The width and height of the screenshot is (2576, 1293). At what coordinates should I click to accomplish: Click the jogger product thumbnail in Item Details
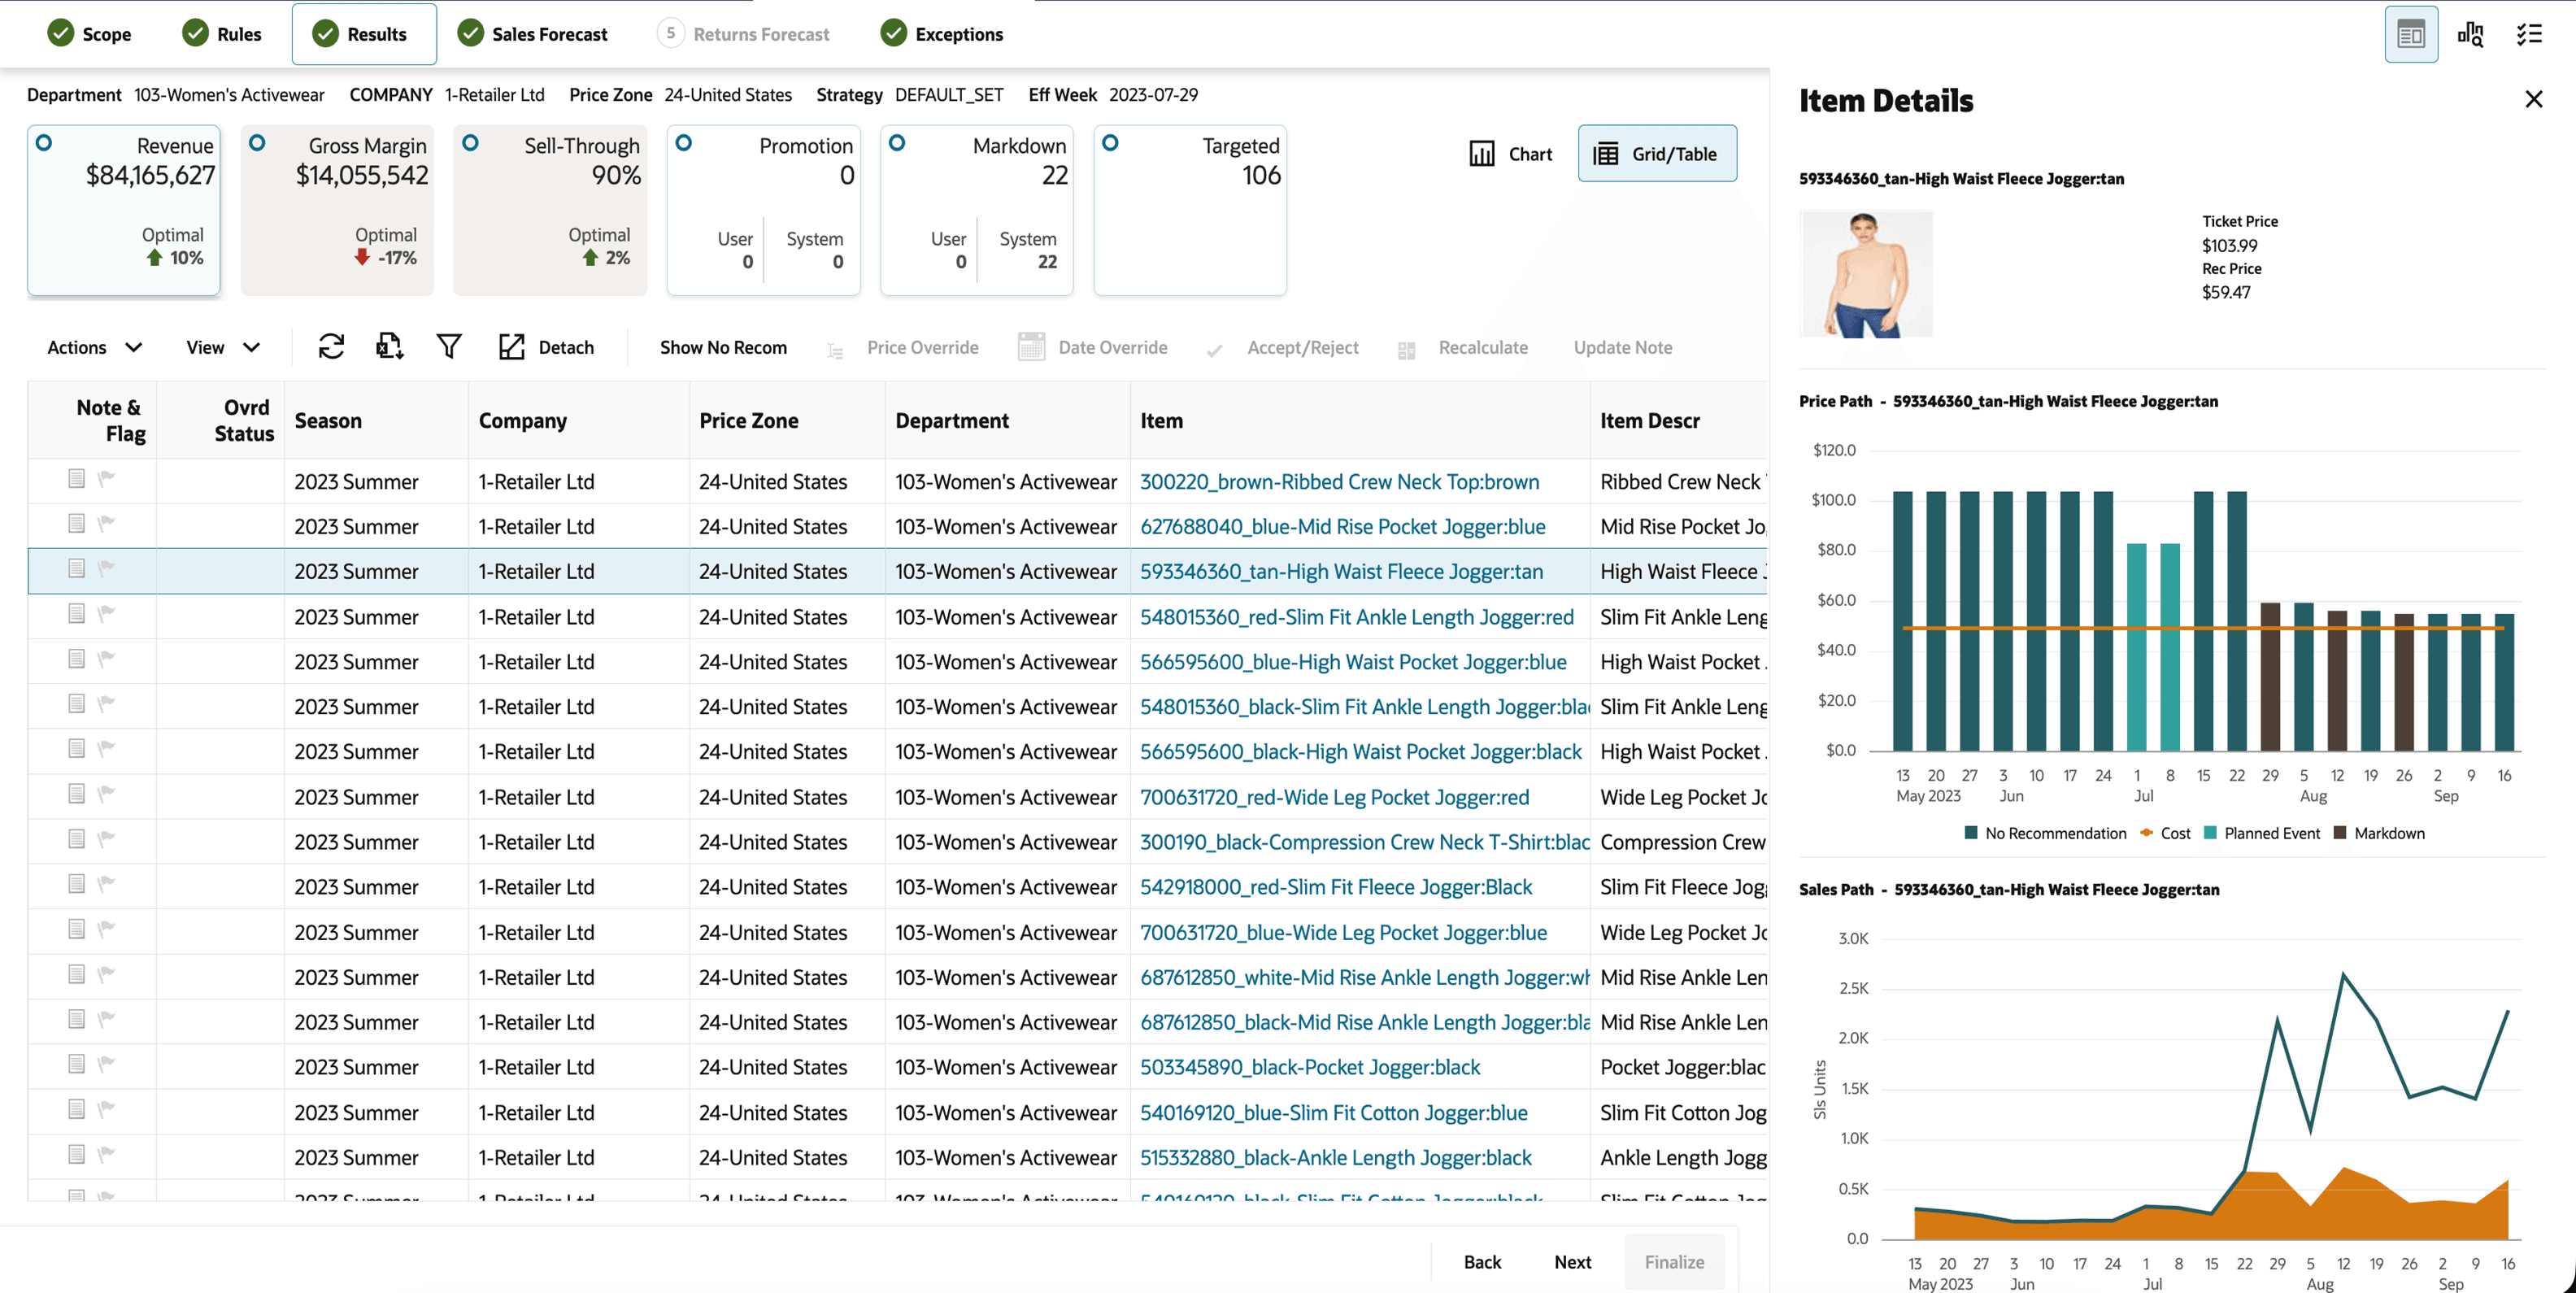point(1864,272)
